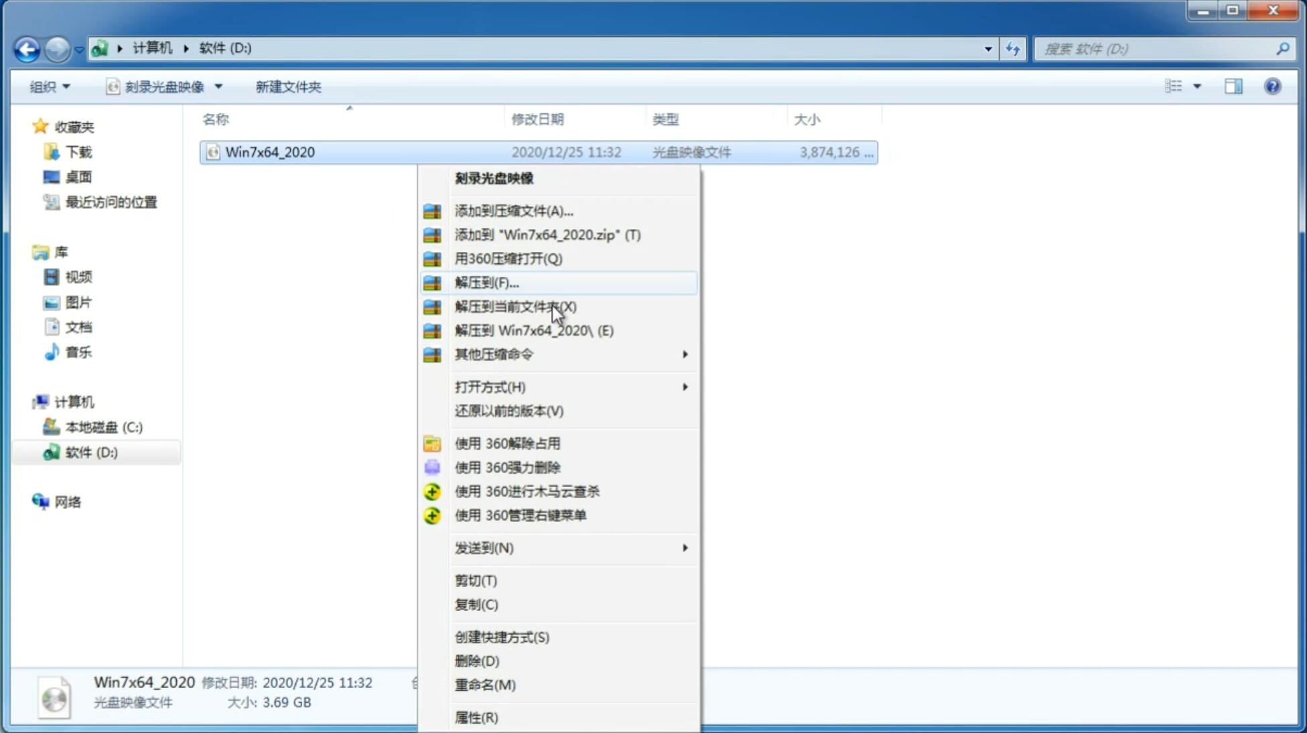Click 解压到当前文件夹 option
Screen dimensions: 1307x733
[516, 306]
